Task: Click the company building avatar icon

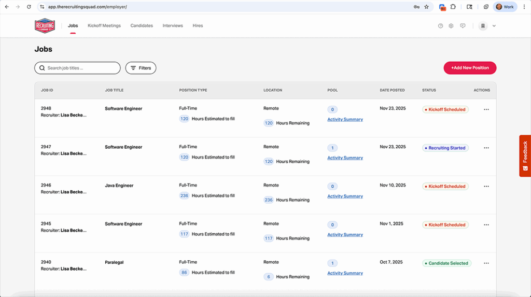Action: pos(483,26)
